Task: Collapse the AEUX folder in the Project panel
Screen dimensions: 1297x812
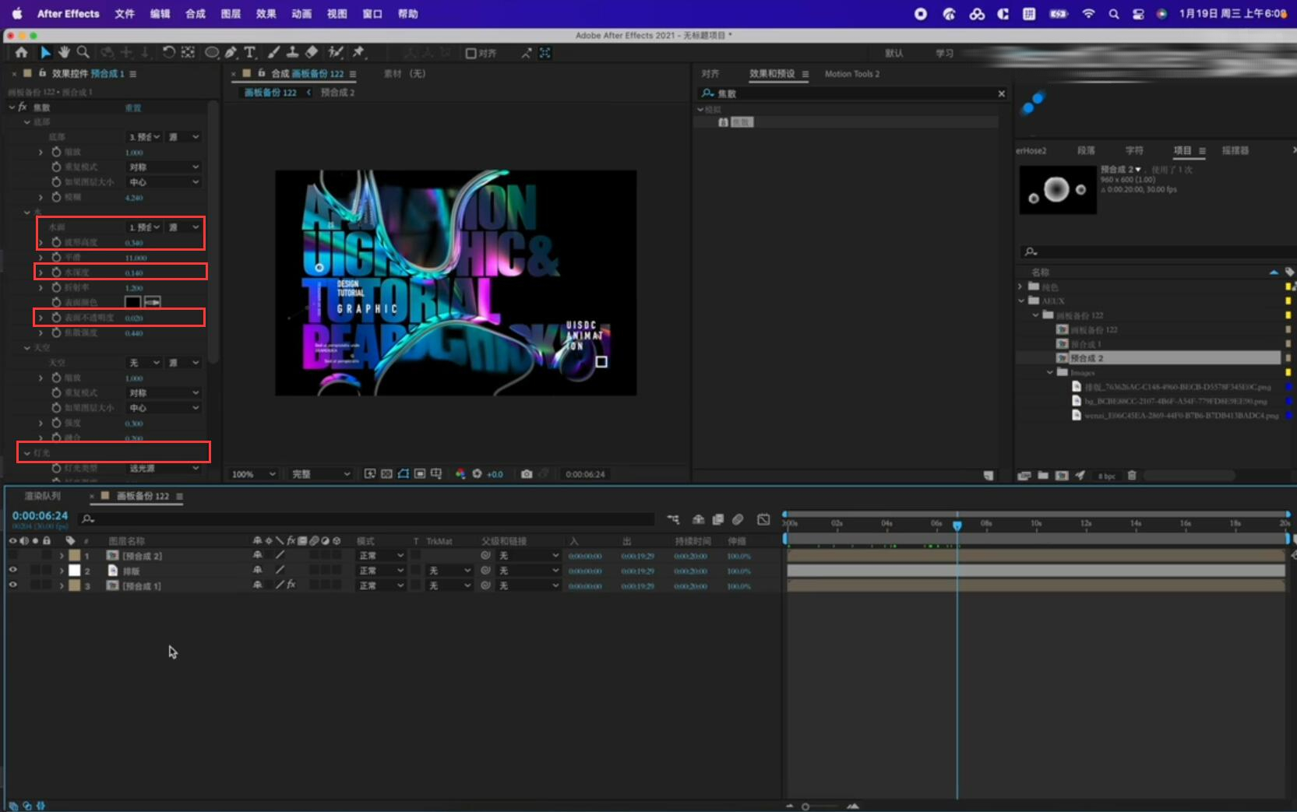Action: 1021,301
